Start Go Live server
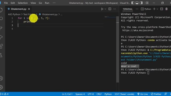This screenshot has width=171, height=96. 142,94
